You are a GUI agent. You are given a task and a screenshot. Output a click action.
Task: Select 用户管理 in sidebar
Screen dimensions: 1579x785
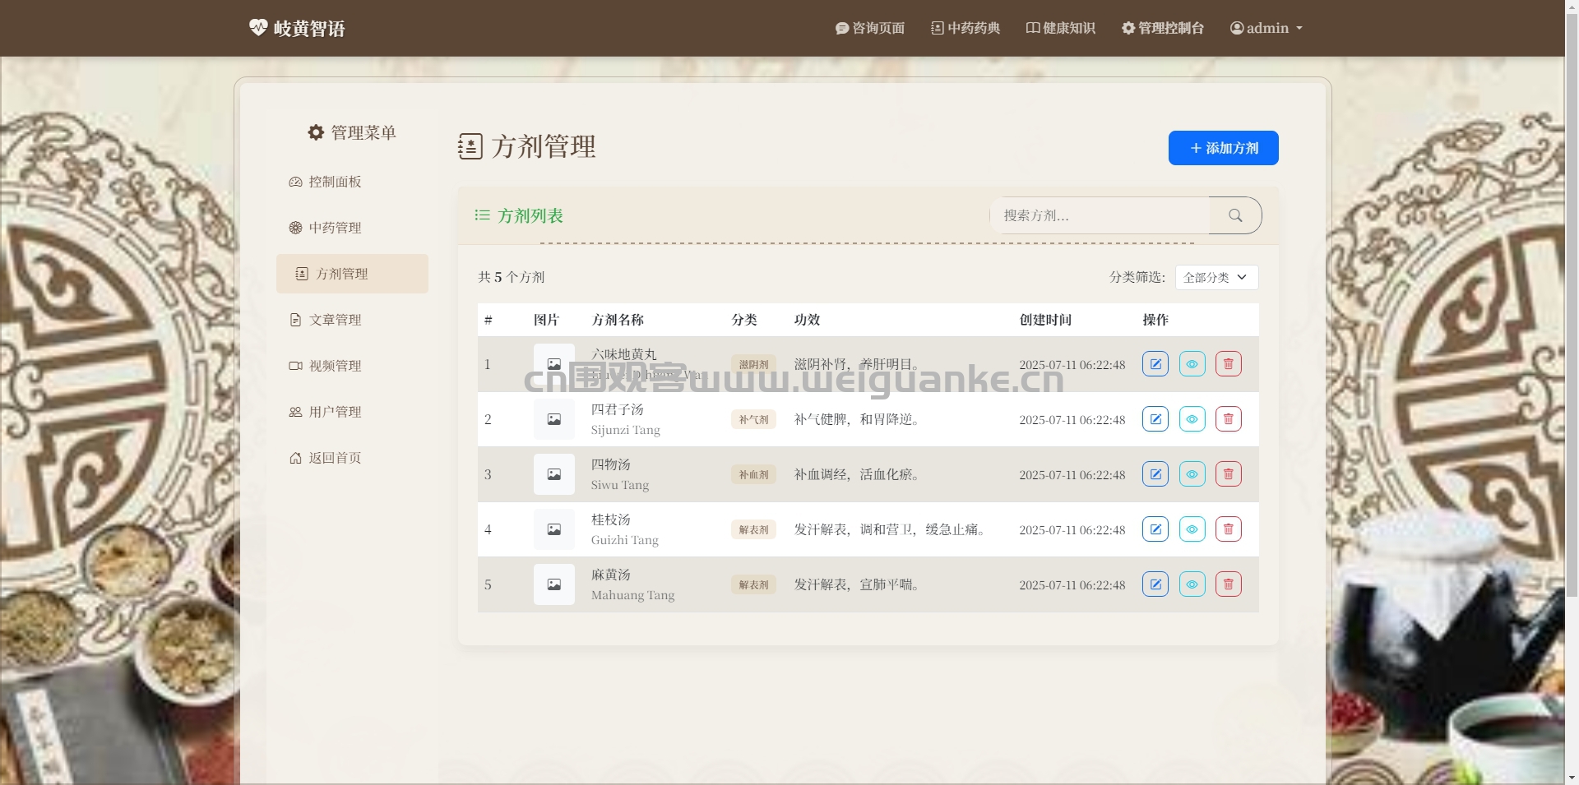coord(352,412)
